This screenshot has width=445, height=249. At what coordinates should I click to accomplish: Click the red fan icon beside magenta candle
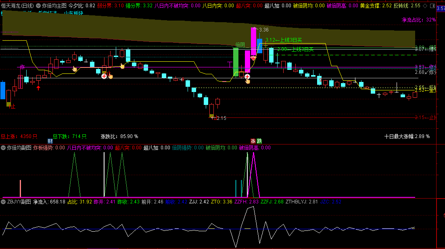(253, 58)
